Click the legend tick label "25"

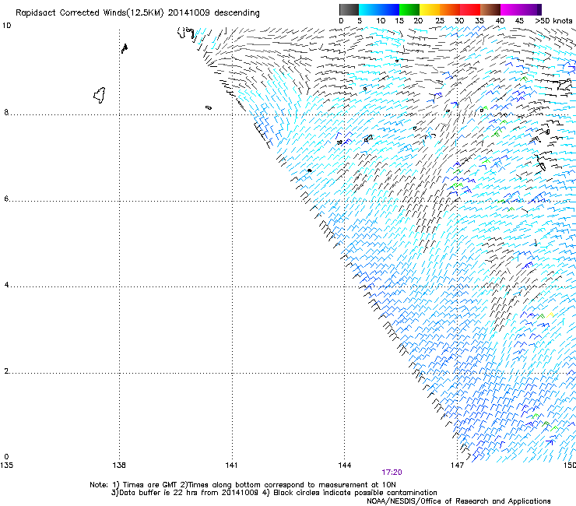click(439, 21)
